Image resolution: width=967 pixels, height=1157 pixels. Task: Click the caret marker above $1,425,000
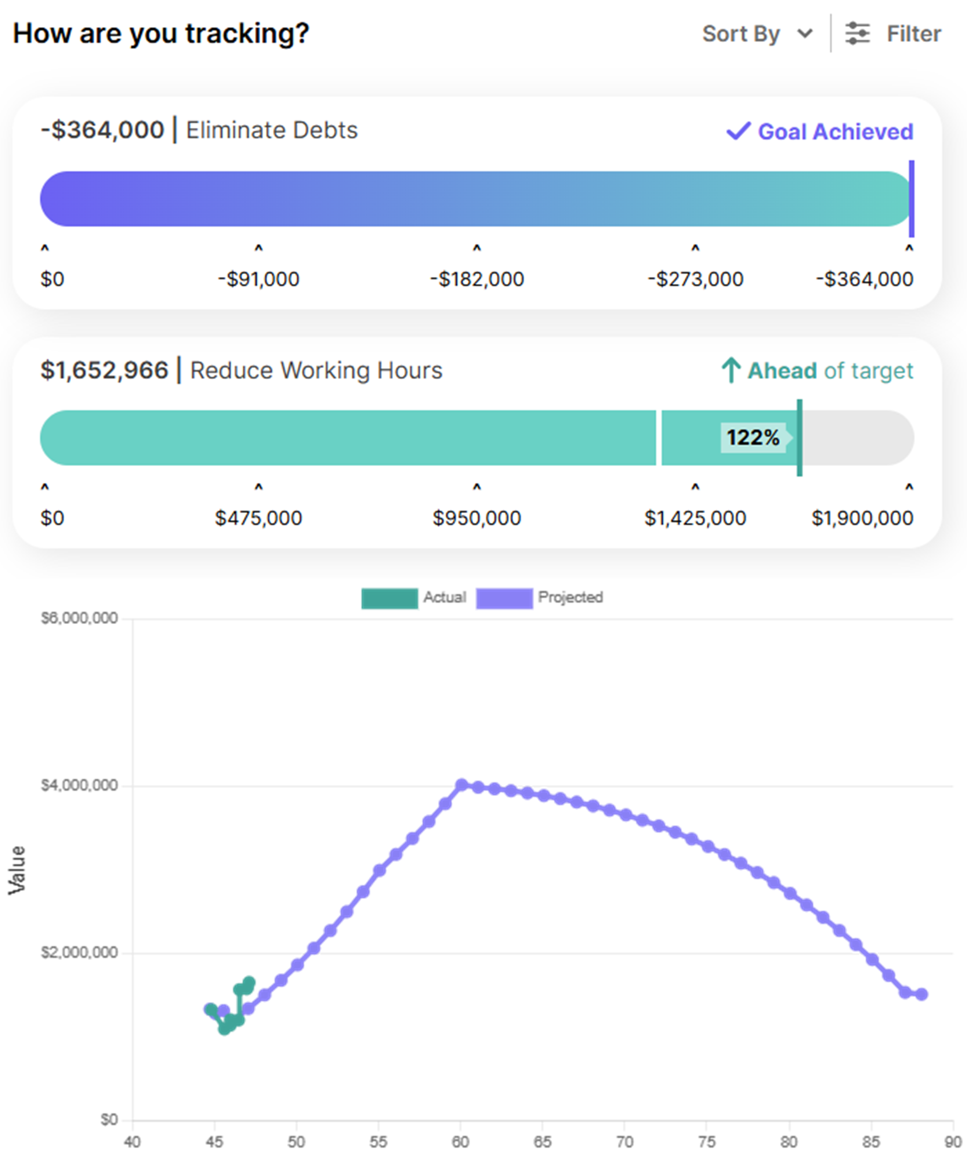(x=695, y=487)
